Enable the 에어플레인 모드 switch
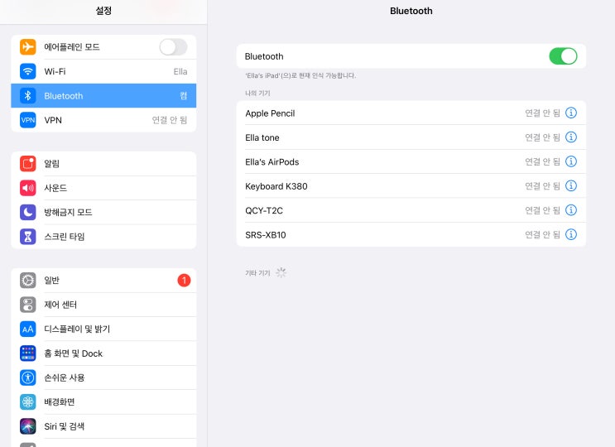 click(x=173, y=47)
